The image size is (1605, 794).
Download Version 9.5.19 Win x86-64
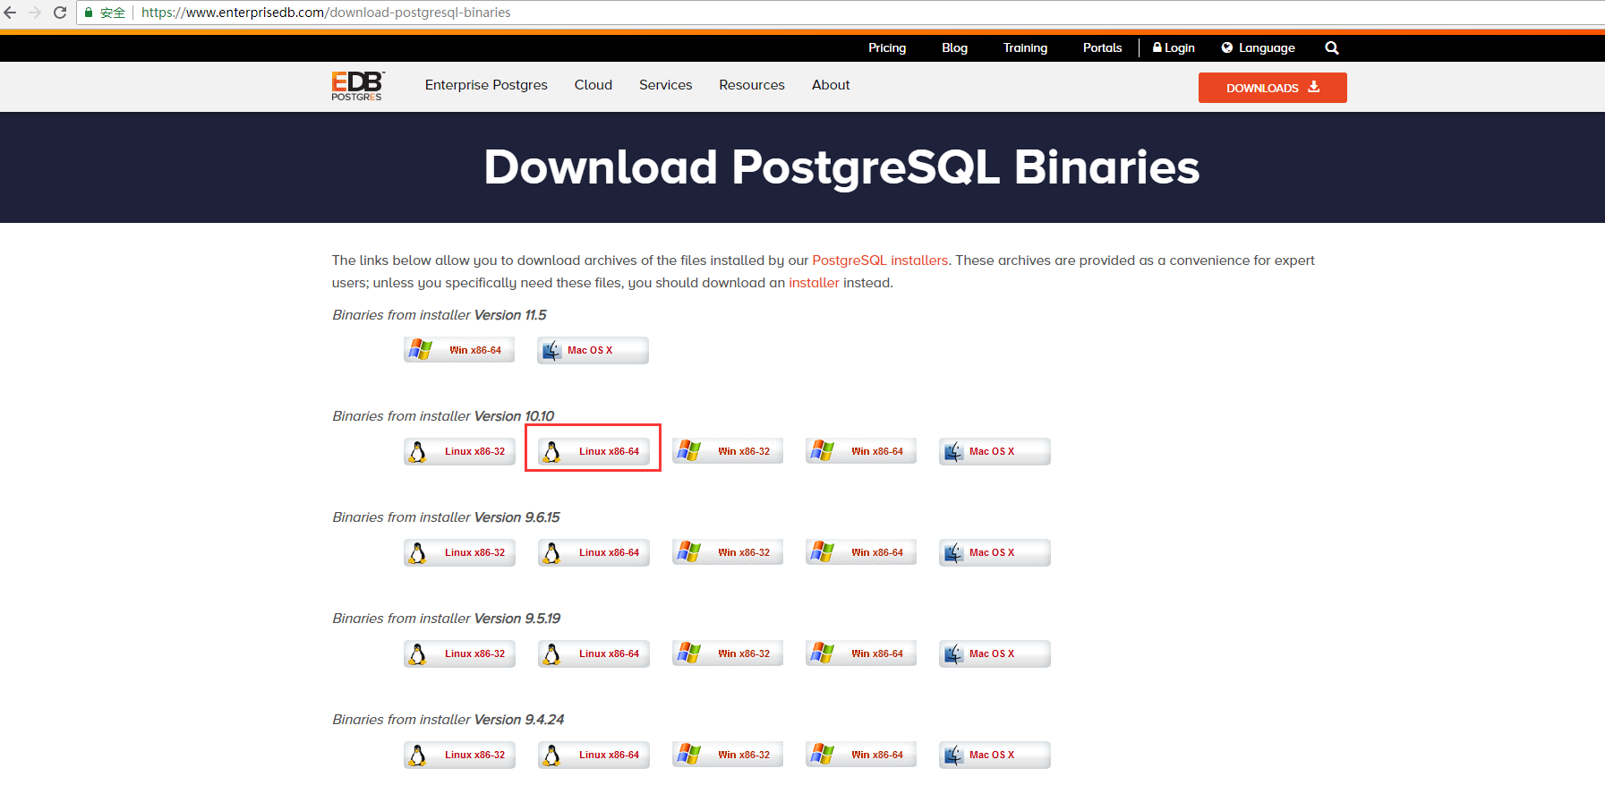click(860, 653)
